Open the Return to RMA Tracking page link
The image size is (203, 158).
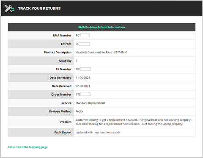click(28, 147)
